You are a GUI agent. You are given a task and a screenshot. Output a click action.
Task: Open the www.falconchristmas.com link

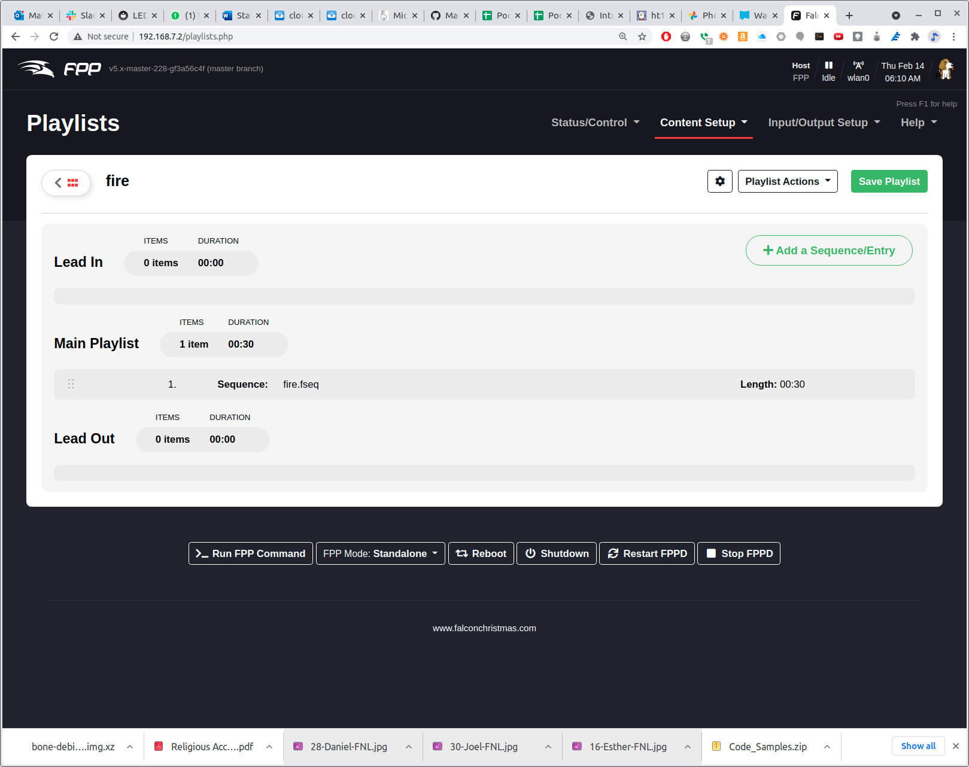click(x=484, y=628)
